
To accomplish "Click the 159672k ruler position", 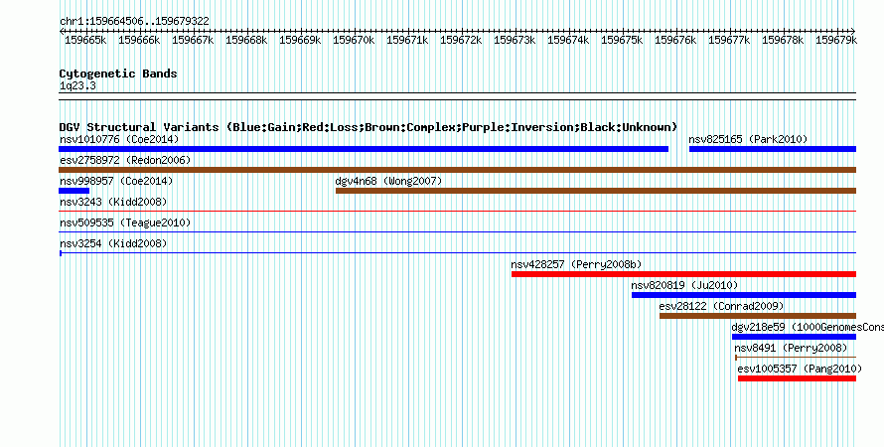I will click(461, 40).
